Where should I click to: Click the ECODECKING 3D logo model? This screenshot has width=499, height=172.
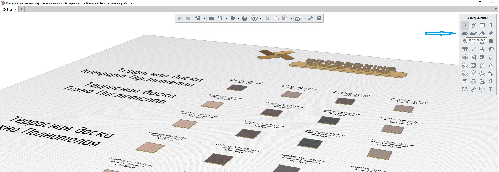(348, 68)
